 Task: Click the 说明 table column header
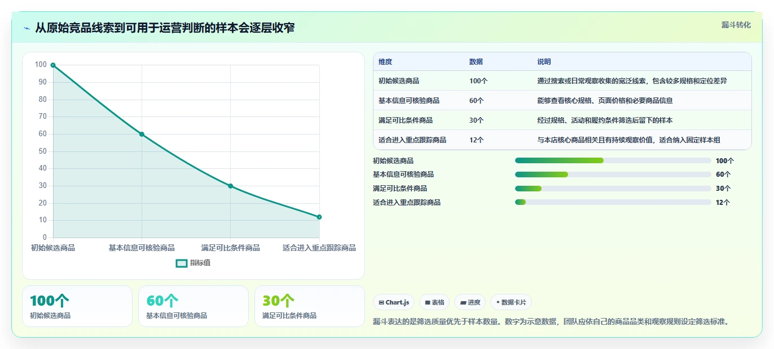pos(544,62)
